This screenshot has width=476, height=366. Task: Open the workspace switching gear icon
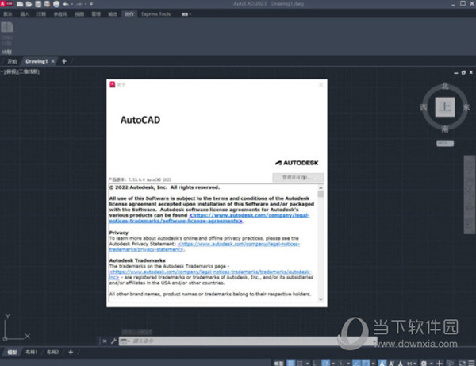point(424,363)
